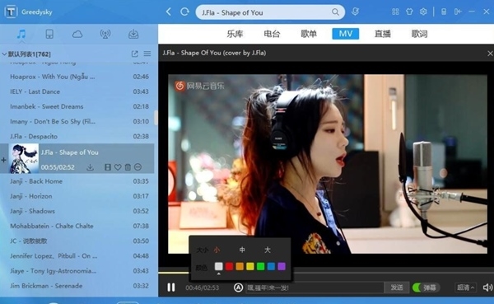Select large 大 danmaku size
The image size is (494, 304).
[267, 250]
